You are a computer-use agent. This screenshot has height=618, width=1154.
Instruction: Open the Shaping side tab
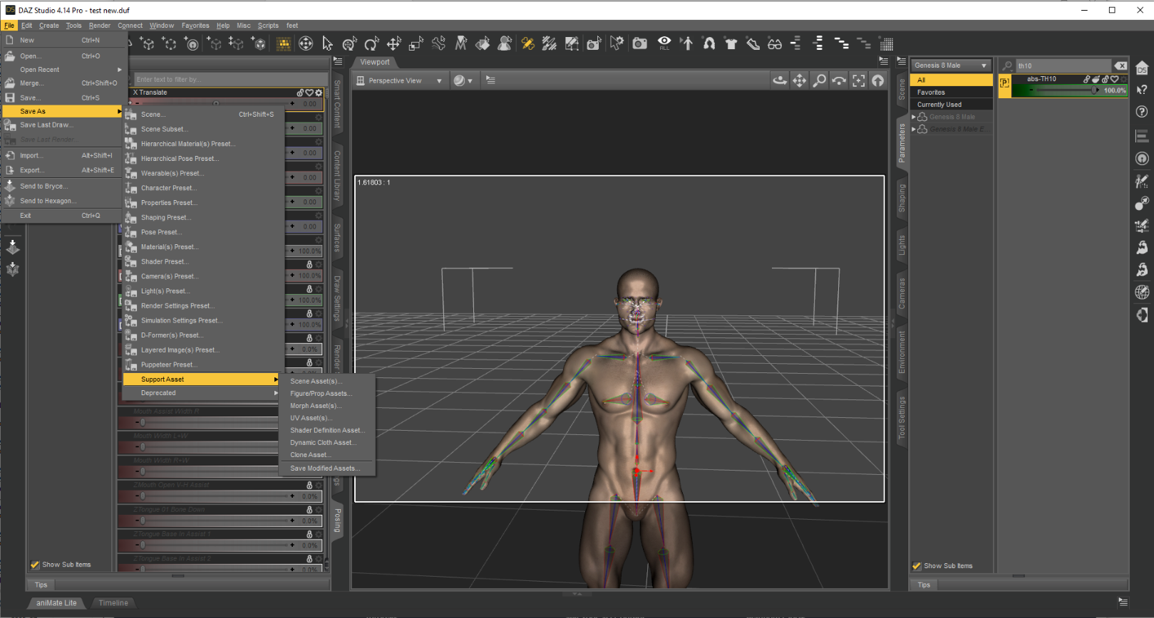pyautogui.click(x=902, y=198)
